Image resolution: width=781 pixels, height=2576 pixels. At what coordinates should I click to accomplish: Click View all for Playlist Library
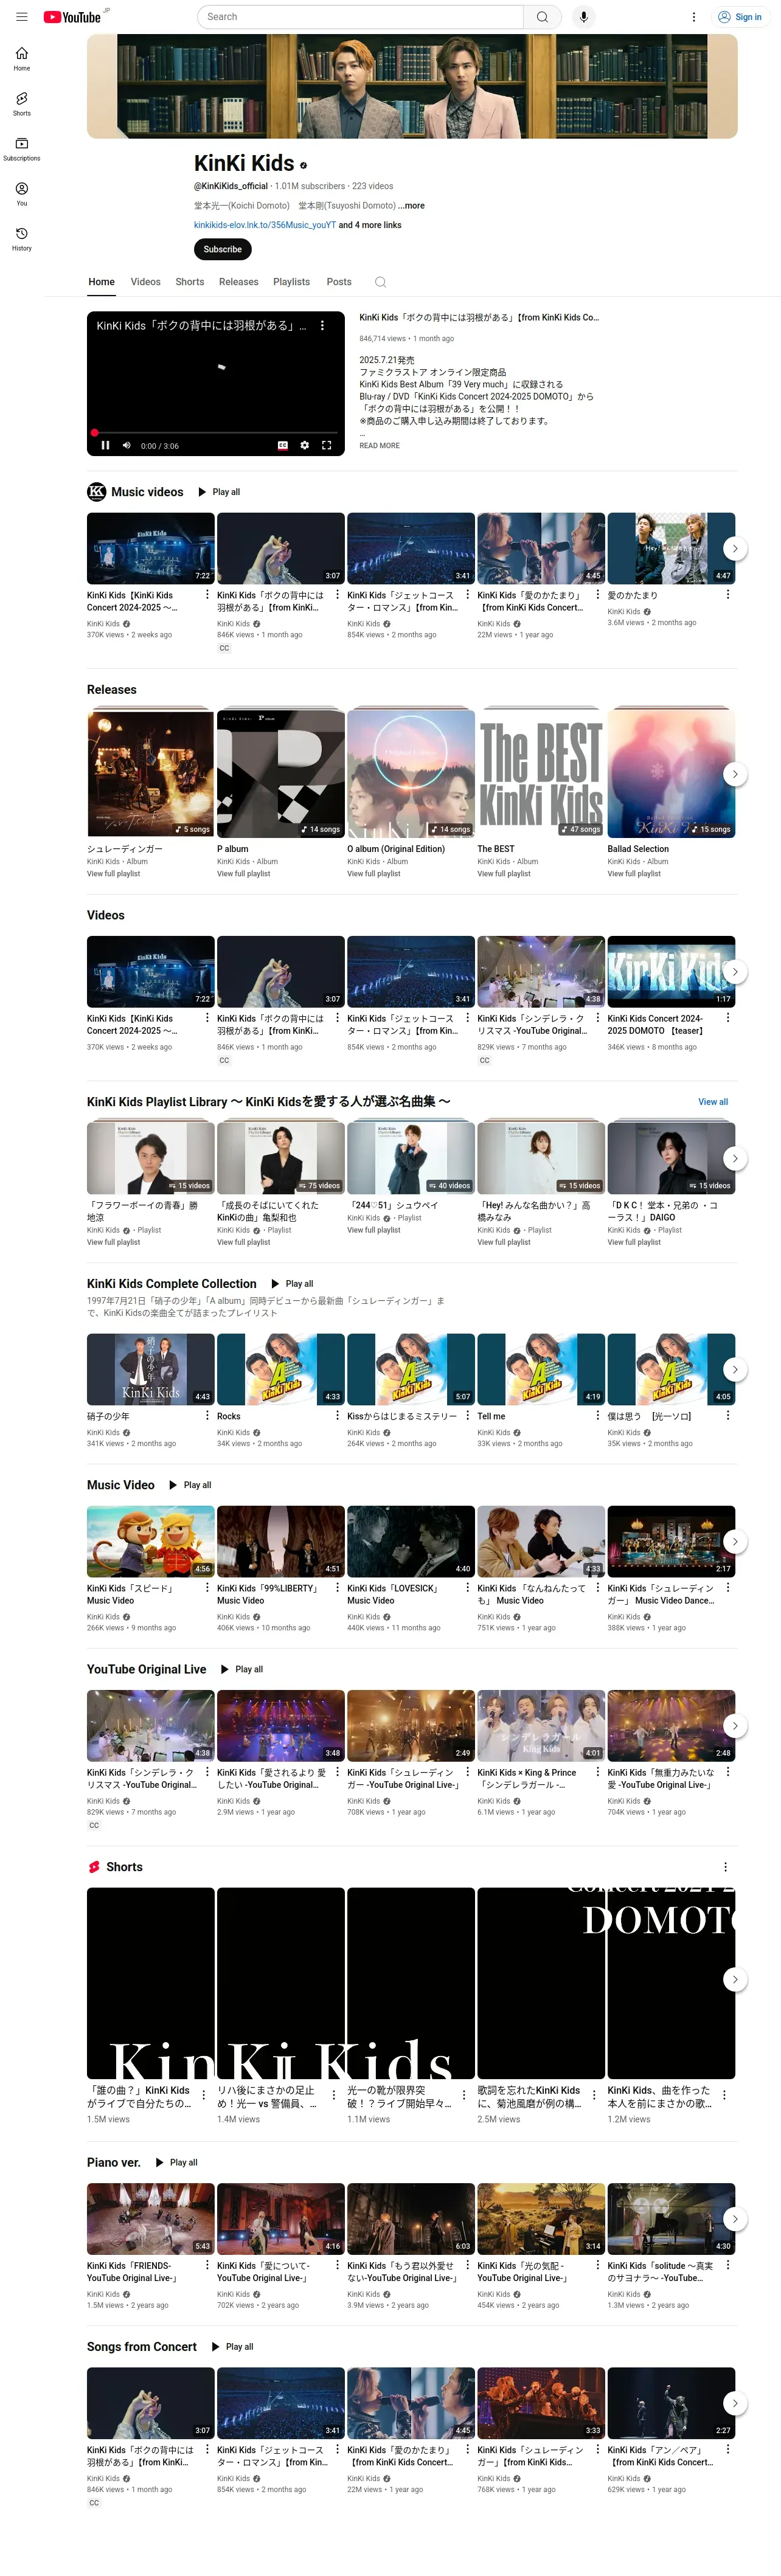click(x=713, y=1102)
